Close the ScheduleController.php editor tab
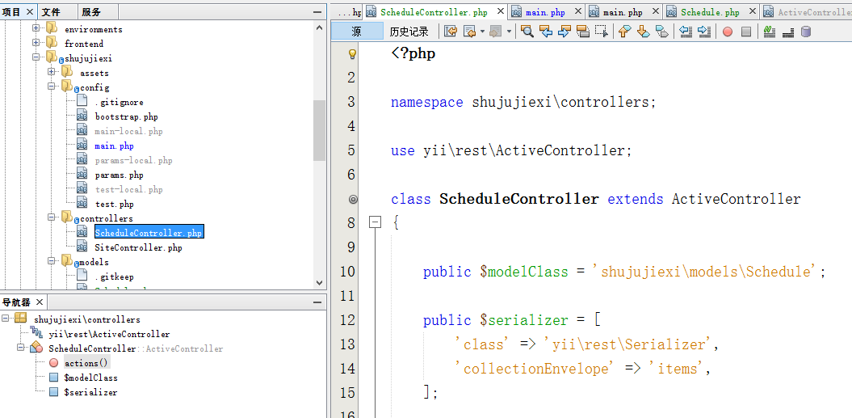 tap(500, 11)
